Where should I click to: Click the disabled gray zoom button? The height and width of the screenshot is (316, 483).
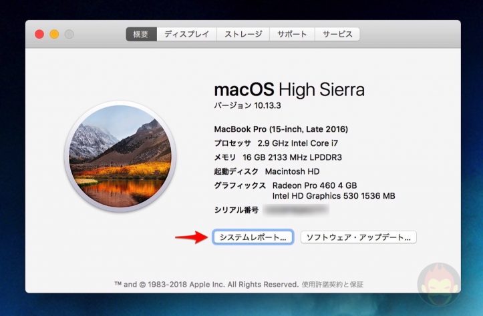pos(69,34)
